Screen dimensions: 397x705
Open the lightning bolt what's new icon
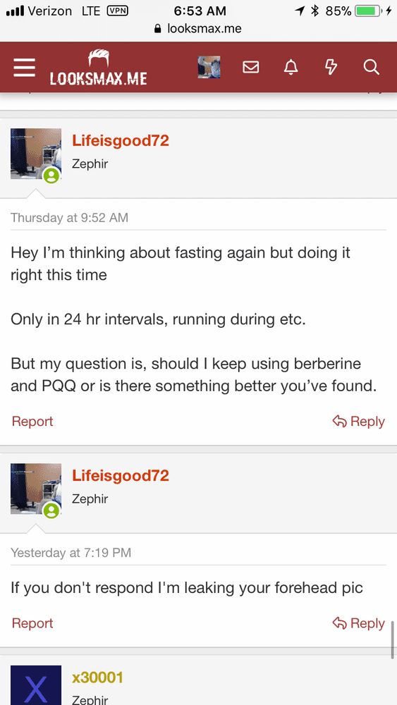coord(331,68)
